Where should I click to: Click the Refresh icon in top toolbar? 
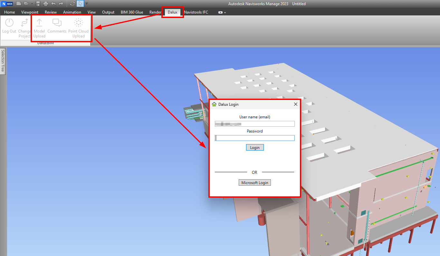pyautogui.click(x=72, y=4)
